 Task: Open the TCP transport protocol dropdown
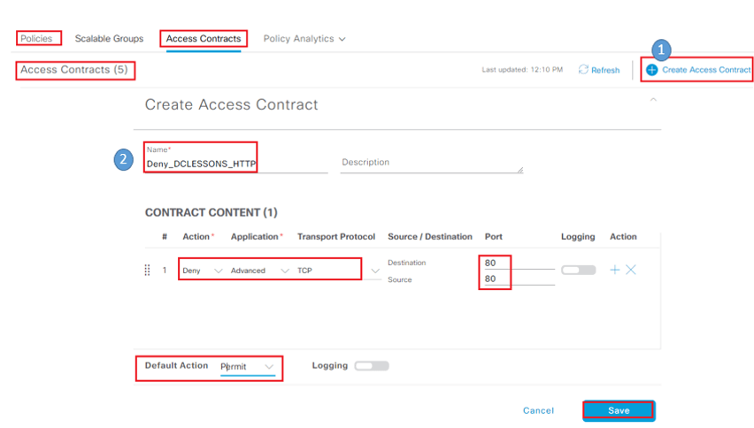(x=338, y=271)
